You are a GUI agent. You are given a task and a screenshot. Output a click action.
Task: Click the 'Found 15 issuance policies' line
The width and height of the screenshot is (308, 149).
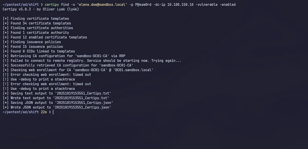(37, 47)
